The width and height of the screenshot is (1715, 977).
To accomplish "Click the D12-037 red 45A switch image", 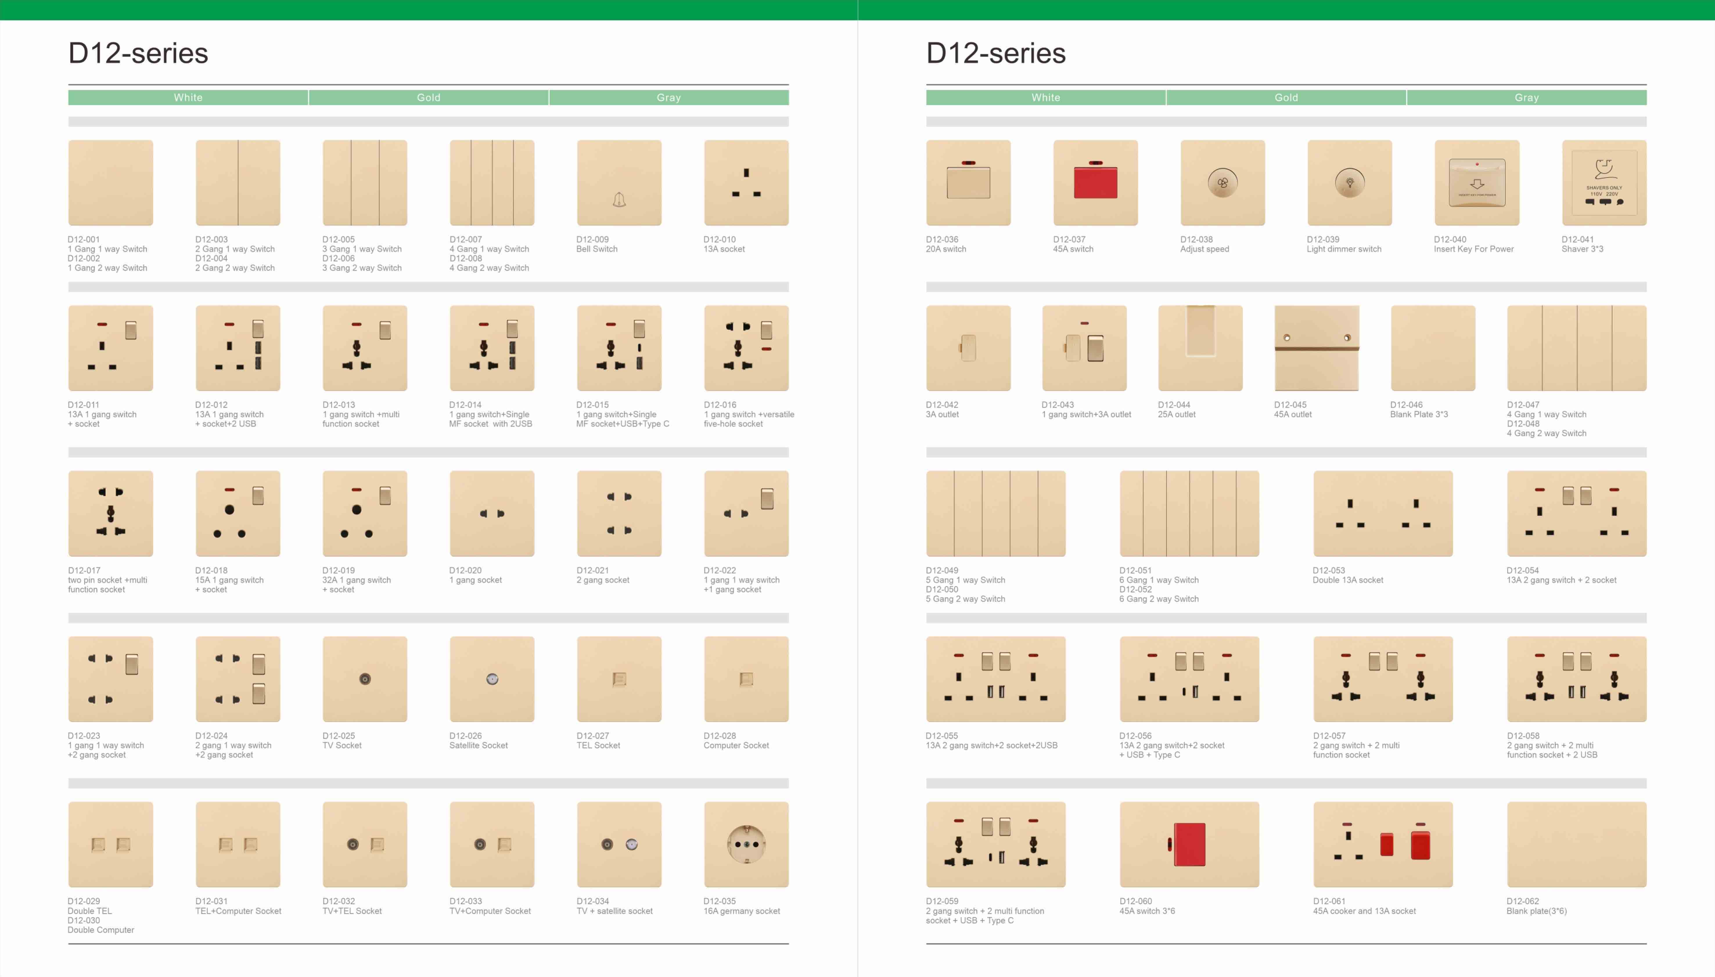I will click(x=1095, y=183).
